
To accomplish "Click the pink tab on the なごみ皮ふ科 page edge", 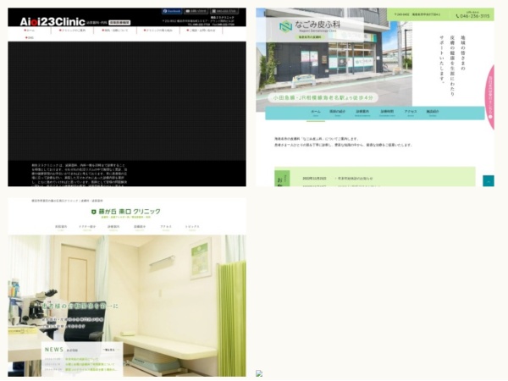I will pos(490,97).
